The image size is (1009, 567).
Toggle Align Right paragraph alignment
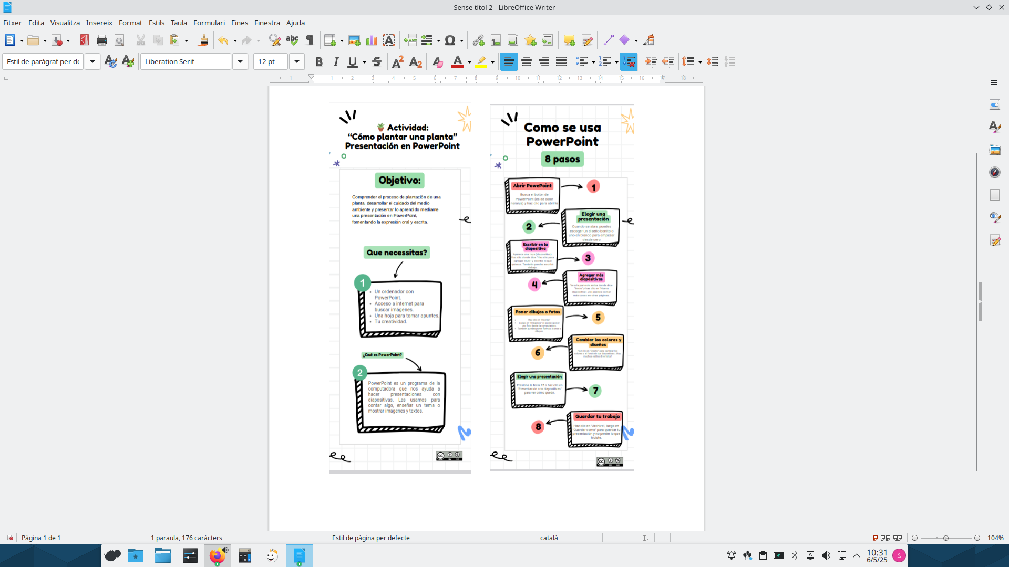click(544, 62)
